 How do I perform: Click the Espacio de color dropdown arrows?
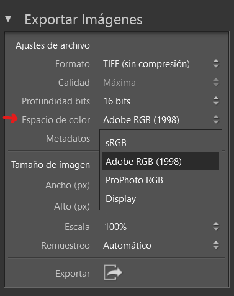(x=216, y=119)
